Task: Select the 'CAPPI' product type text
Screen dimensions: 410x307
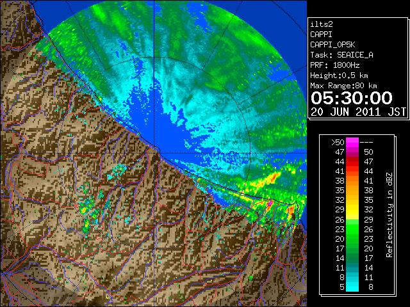Action: (x=321, y=35)
